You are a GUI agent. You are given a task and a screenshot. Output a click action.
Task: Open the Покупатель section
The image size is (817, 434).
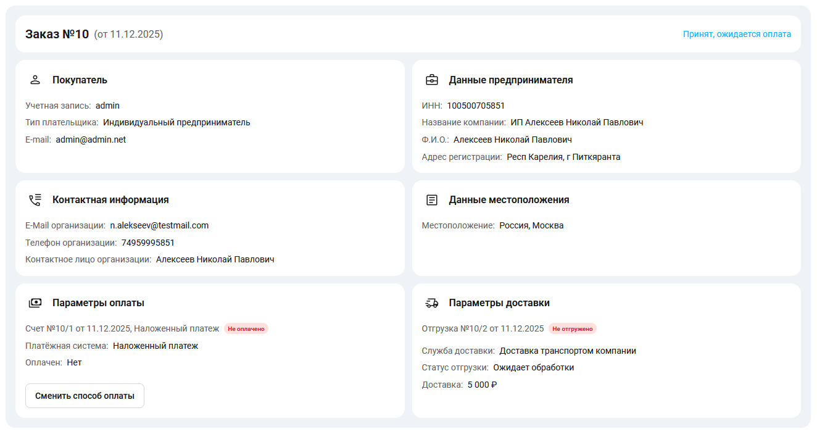pyautogui.click(x=80, y=79)
